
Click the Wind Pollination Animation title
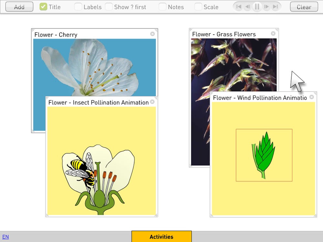[260, 98]
